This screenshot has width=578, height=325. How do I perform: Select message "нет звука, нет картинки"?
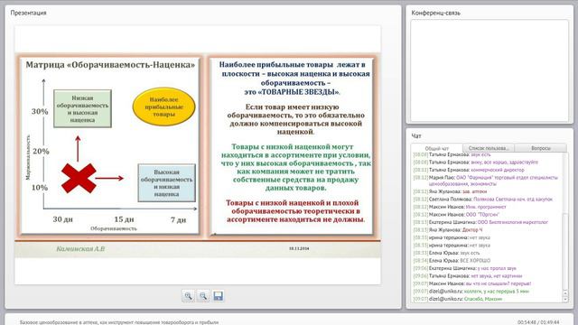(x=497, y=276)
